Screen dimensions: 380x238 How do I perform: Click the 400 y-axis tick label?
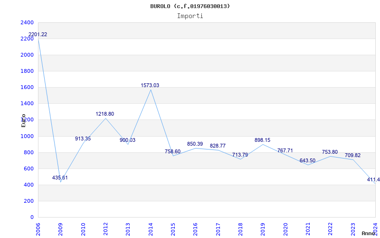pyautogui.click(x=28, y=185)
